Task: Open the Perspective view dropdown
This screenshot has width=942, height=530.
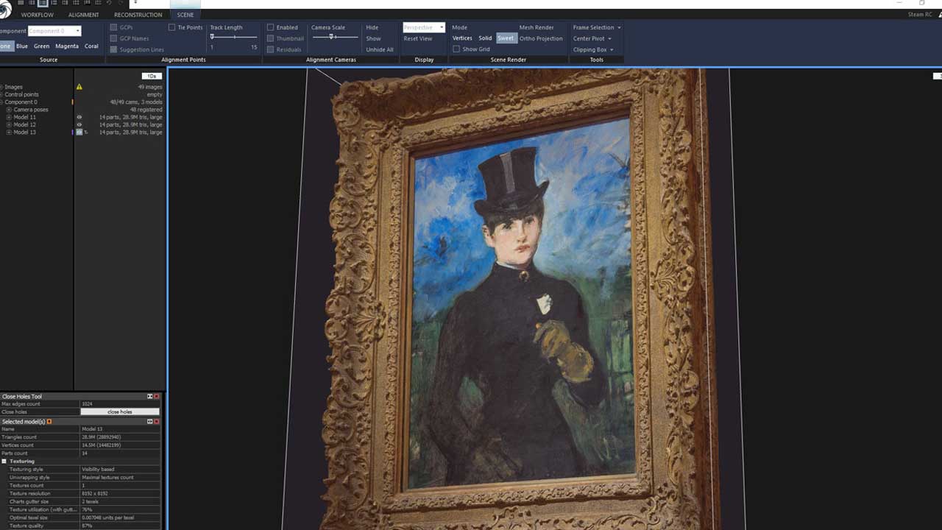Action: tap(424, 27)
